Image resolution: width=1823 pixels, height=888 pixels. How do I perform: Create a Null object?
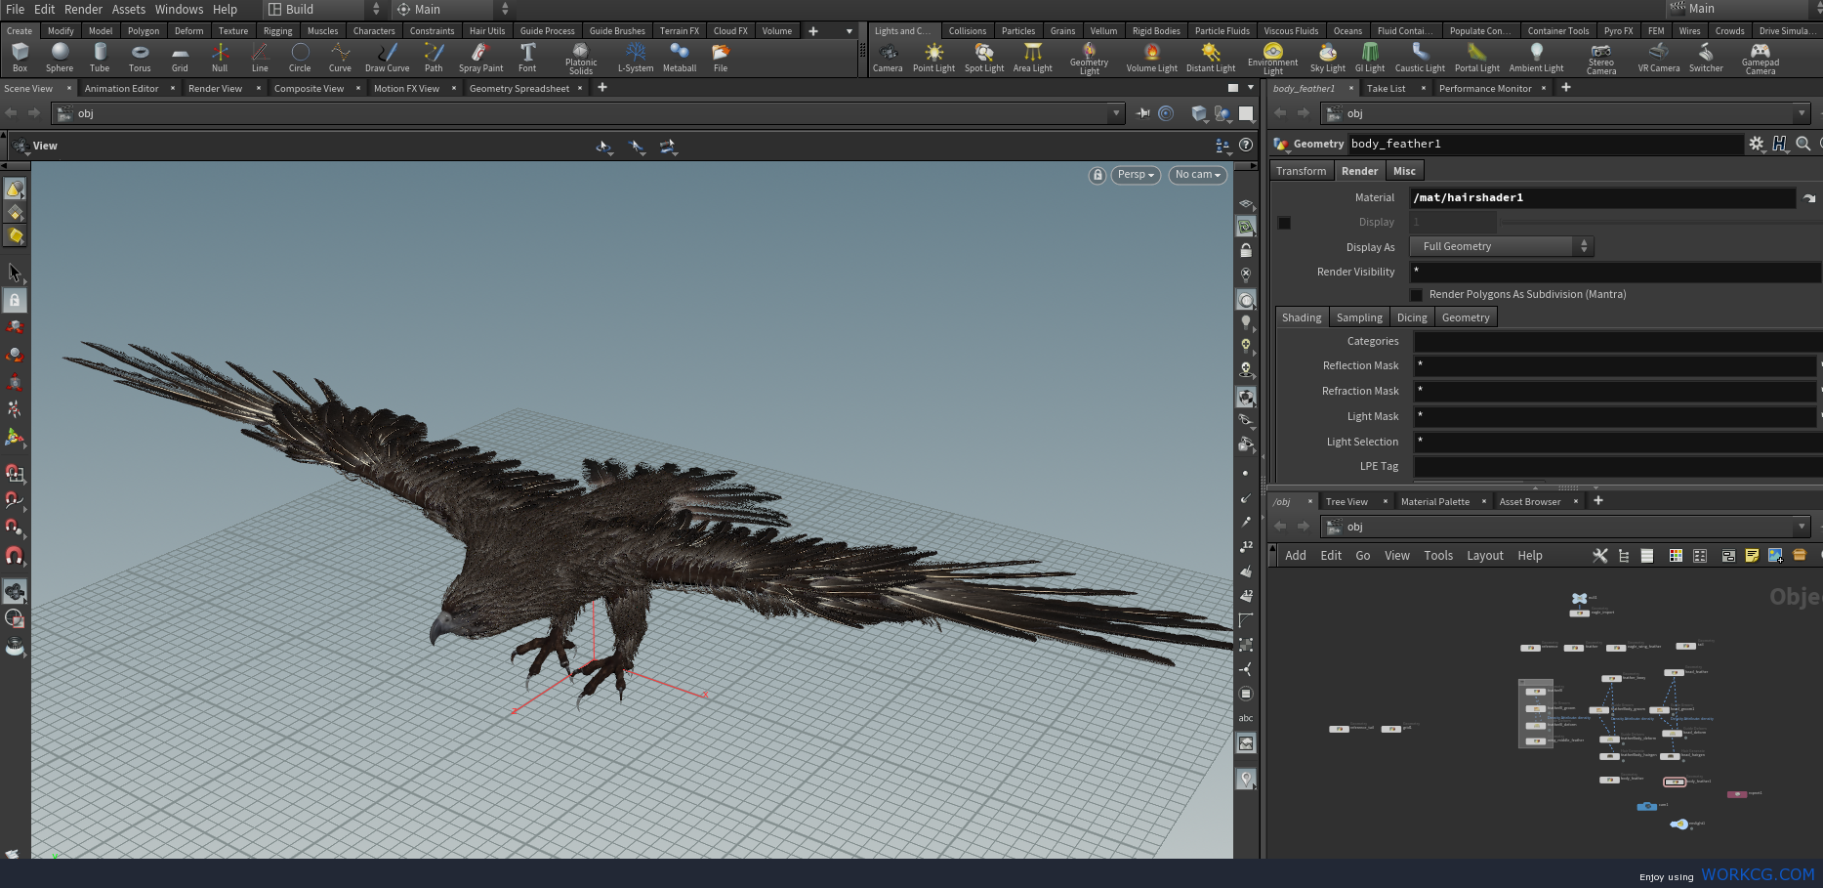click(220, 58)
